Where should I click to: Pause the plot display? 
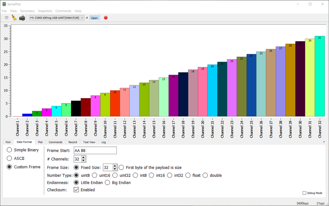6,18
